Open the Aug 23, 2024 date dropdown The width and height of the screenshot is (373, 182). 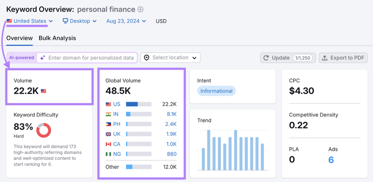pos(126,21)
